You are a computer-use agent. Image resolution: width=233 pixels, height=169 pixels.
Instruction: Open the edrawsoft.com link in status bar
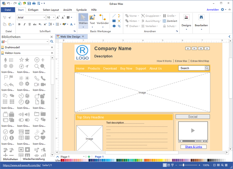[22, 165]
